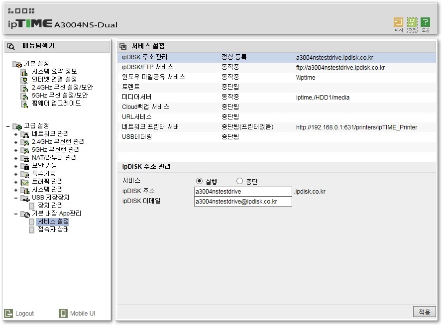Expand the 보안 기능 node
Screen dimensions: 443x326
16,166
